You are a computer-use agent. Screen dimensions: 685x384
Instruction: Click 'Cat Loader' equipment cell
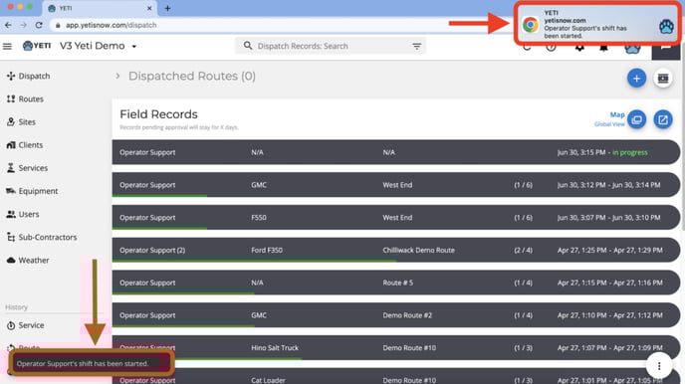(268, 380)
